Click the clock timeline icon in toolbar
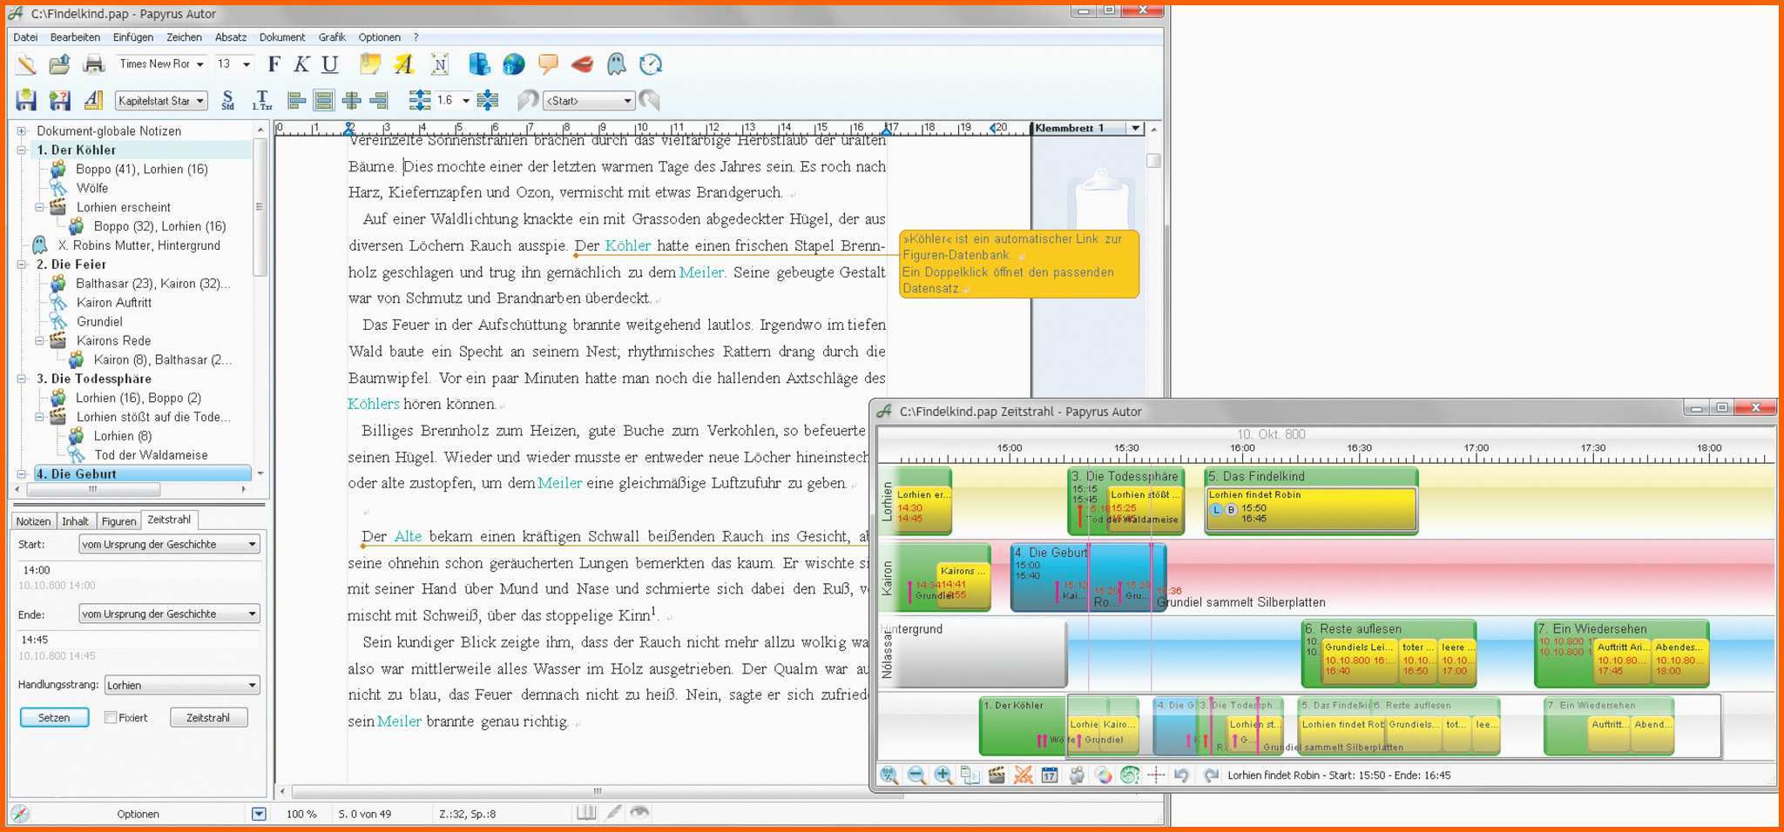Viewport: 1784px width, 832px height. coord(651,64)
